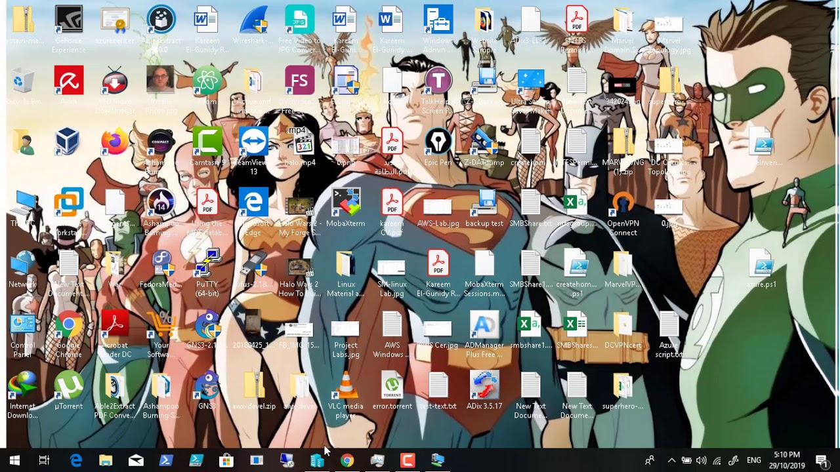Open Acrobat Reader DC shortcut
The width and height of the screenshot is (840, 472).
(x=115, y=324)
